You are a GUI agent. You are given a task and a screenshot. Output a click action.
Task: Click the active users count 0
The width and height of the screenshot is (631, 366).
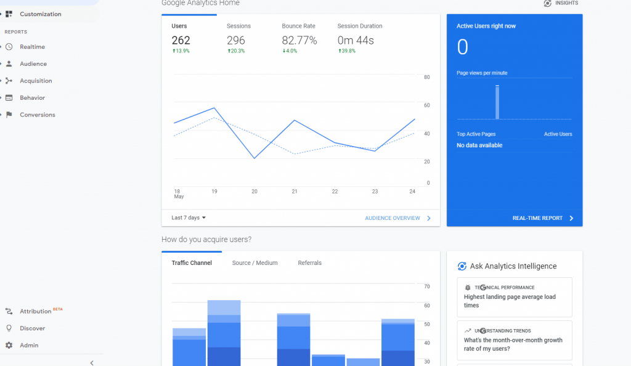(462, 47)
